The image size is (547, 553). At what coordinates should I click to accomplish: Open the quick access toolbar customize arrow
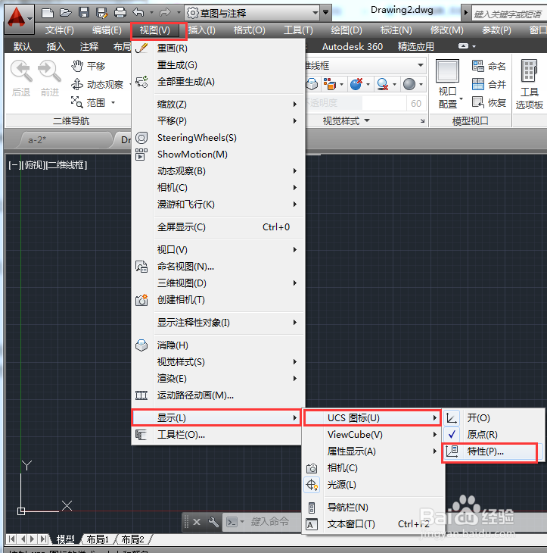pos(326,13)
